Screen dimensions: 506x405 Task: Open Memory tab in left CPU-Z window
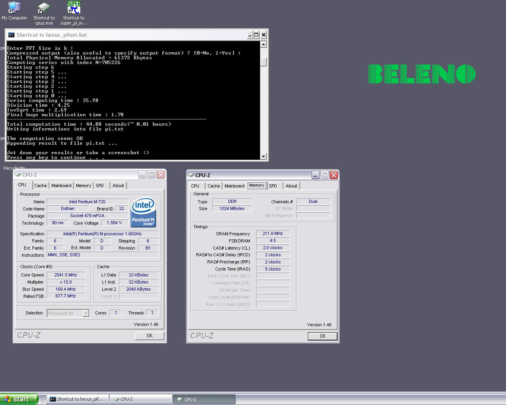[x=83, y=185]
